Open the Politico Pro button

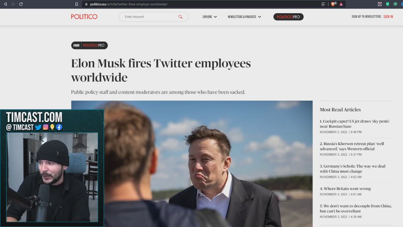tap(288, 17)
